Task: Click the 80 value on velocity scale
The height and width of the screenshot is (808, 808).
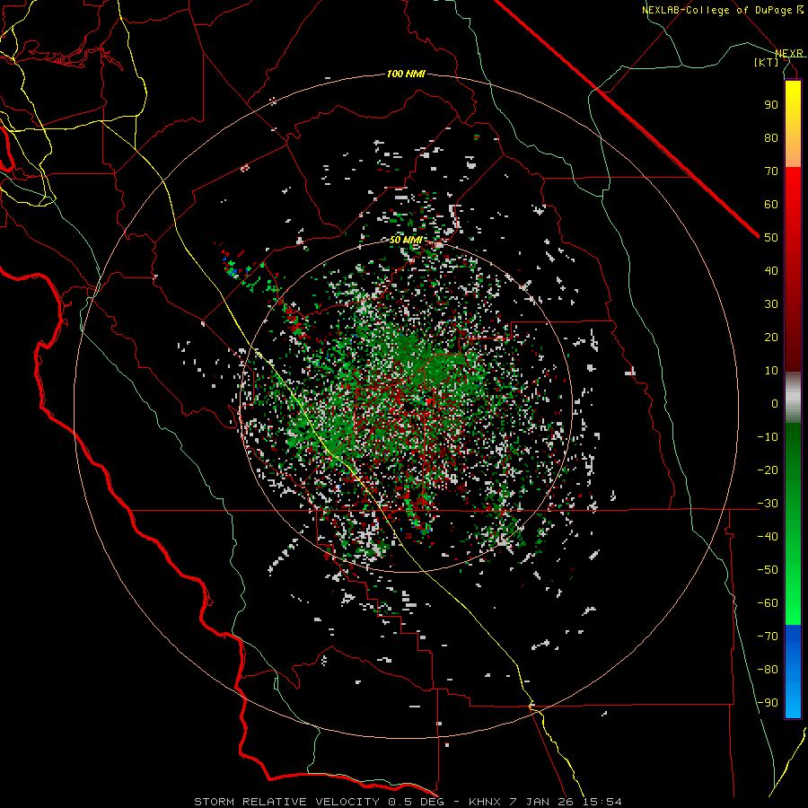Action: [771, 137]
